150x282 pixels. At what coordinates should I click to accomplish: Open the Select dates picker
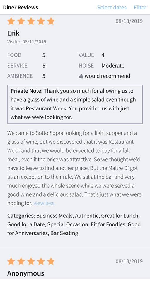[x=112, y=7]
